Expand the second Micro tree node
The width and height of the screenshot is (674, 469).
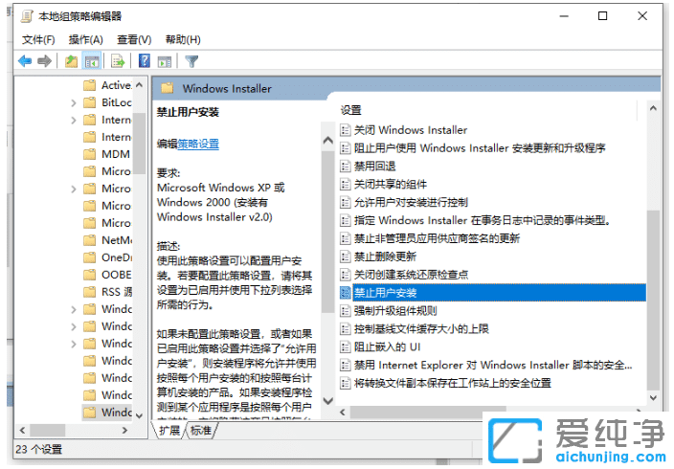click(74, 189)
